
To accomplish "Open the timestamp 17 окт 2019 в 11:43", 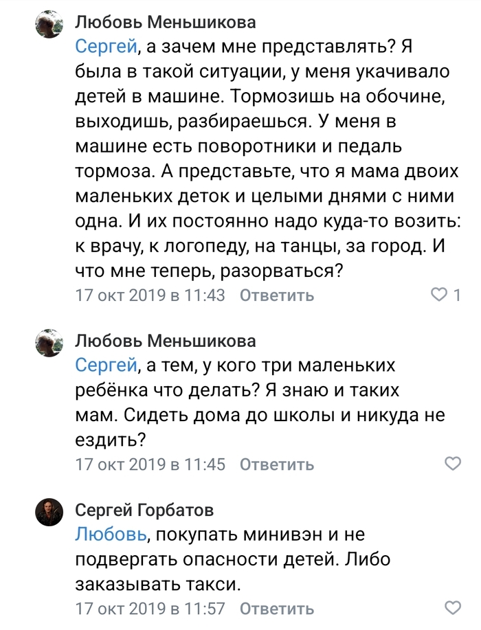I will coord(150,295).
